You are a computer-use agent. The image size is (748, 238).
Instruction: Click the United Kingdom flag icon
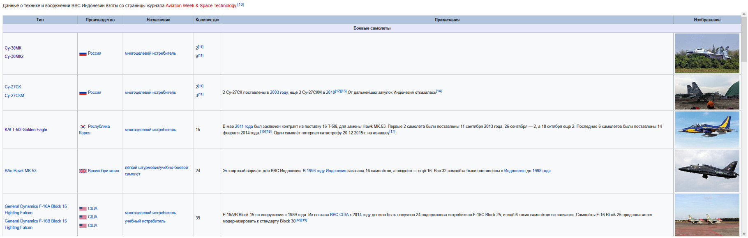83,171
